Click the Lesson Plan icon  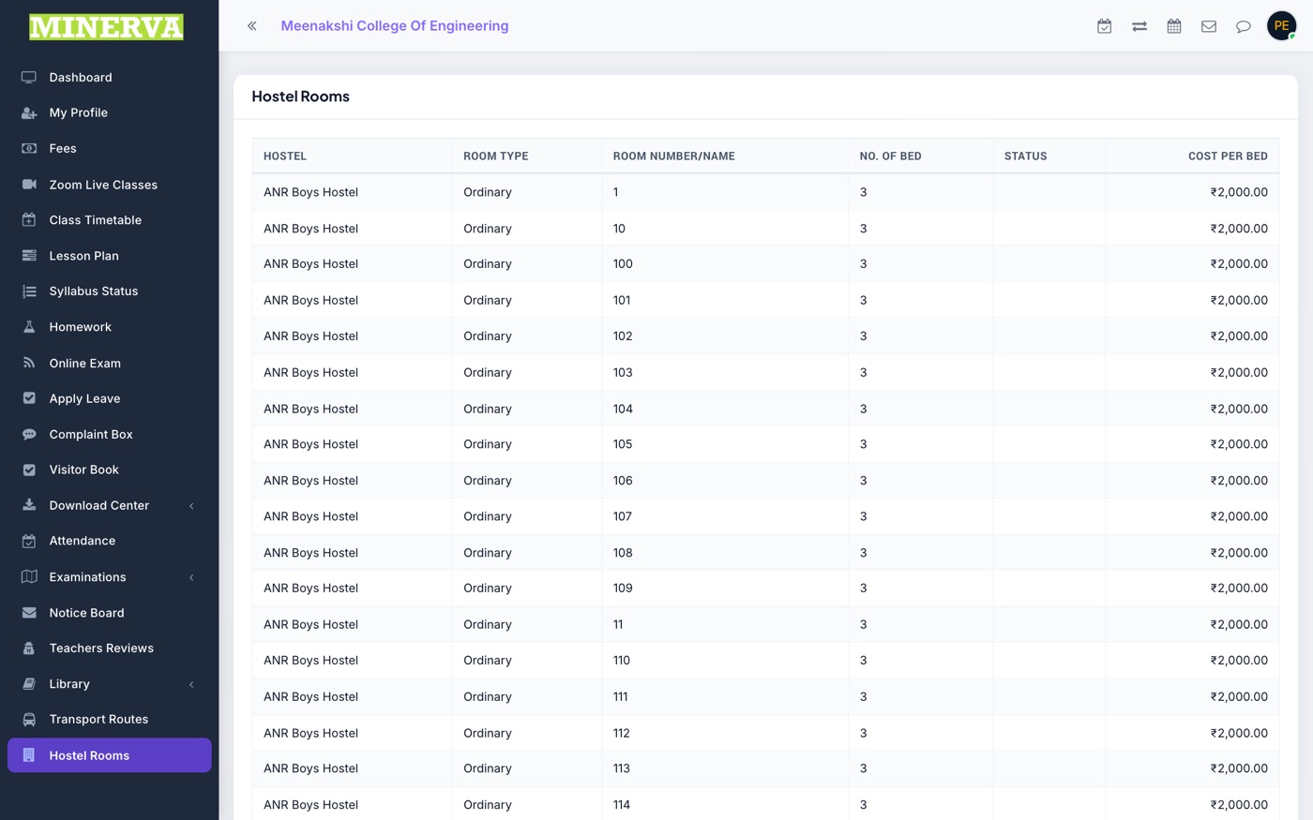click(x=29, y=256)
